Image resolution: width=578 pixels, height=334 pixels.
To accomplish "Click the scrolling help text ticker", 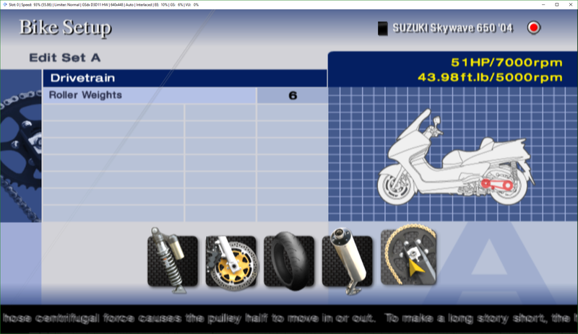I will (x=289, y=318).
